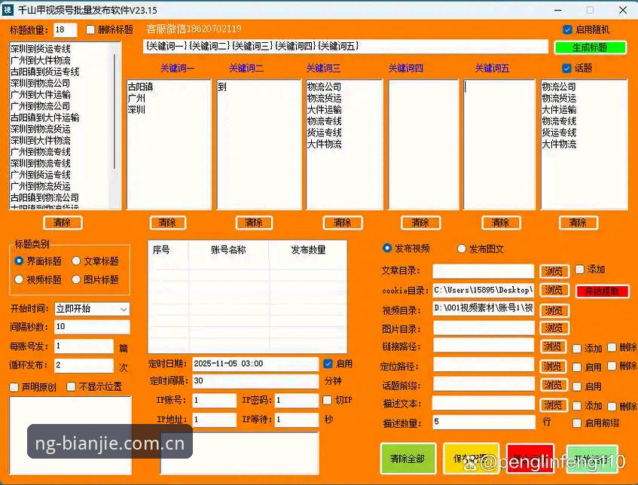Image resolution: width=638 pixels, height=485 pixels.
Task: Choose the 发布视频 publish mode
Action: point(387,249)
